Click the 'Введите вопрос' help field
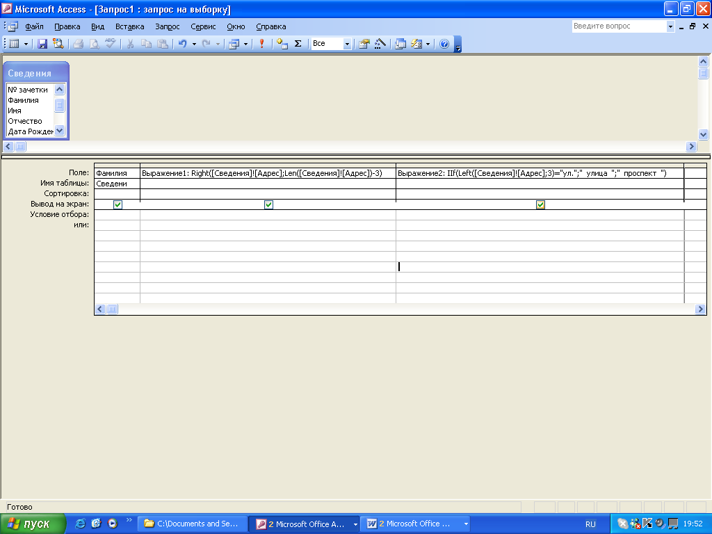Screen dimensions: 712x534 619,26
